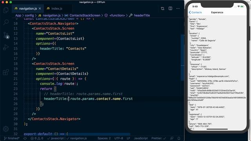Expand the headerTitle breadcrumb
This screenshot has width=251, height=141.
(x=142, y=15)
